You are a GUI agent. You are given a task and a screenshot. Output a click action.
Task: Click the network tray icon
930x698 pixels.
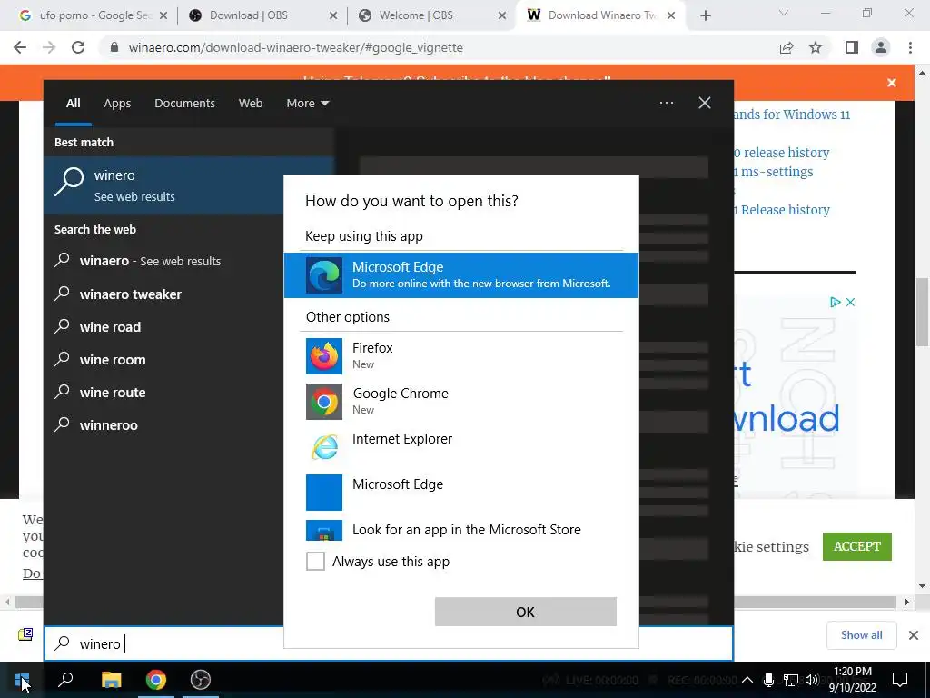tap(790, 680)
